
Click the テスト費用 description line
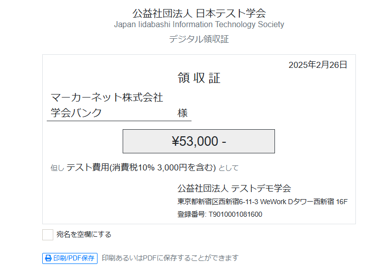141,167
